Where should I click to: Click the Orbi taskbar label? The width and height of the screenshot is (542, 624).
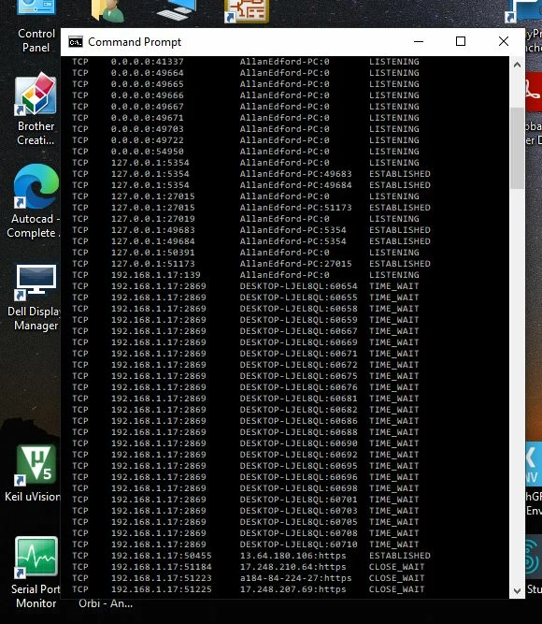[x=106, y=603]
